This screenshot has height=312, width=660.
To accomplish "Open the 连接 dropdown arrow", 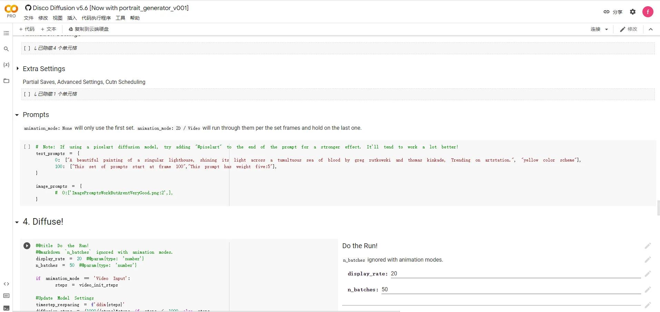I will coord(606,29).
